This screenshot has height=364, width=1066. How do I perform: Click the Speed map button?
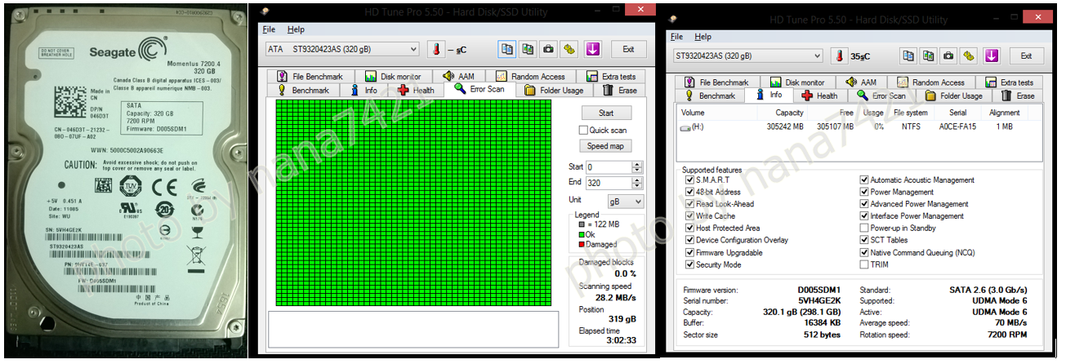[x=606, y=146]
